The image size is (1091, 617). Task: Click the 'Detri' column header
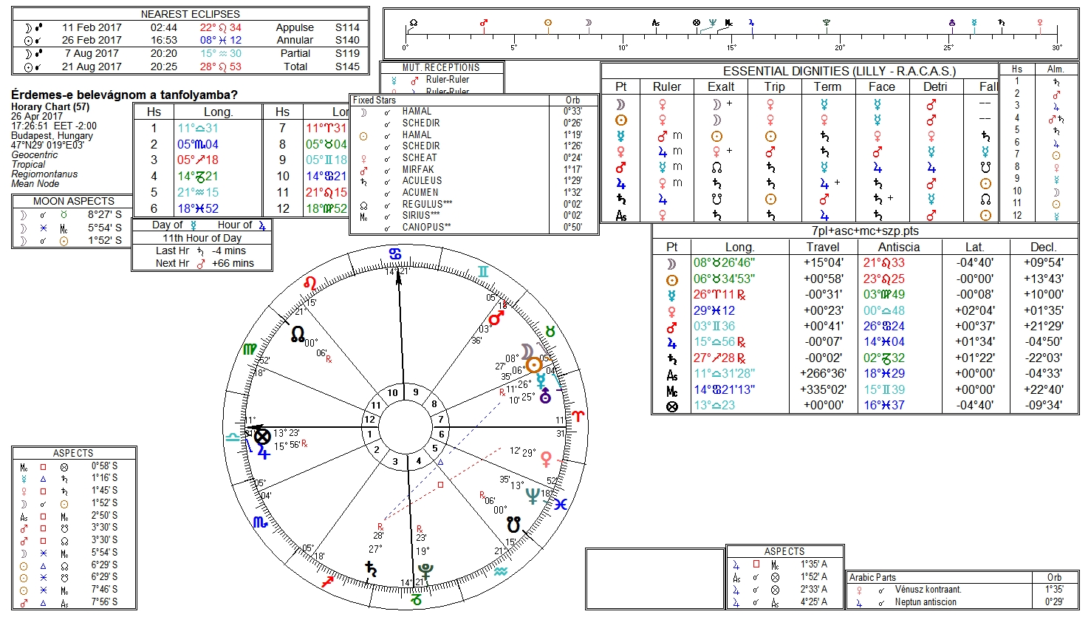click(935, 86)
